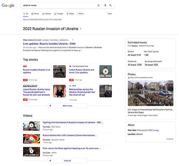This screenshot has height=166, width=179.
Task: Click View all videos button
Action: pyautogui.click(x=67, y=160)
